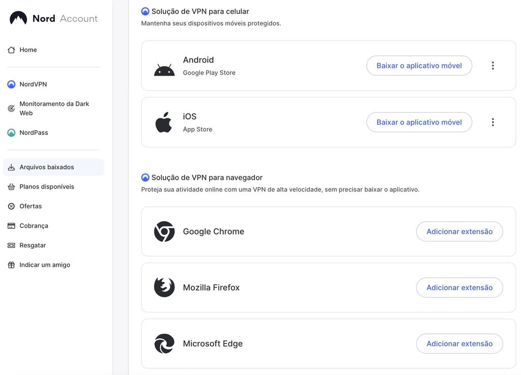Click the Android robot icon
Screen dimensions: 521x375
pyautogui.click(x=164, y=70)
